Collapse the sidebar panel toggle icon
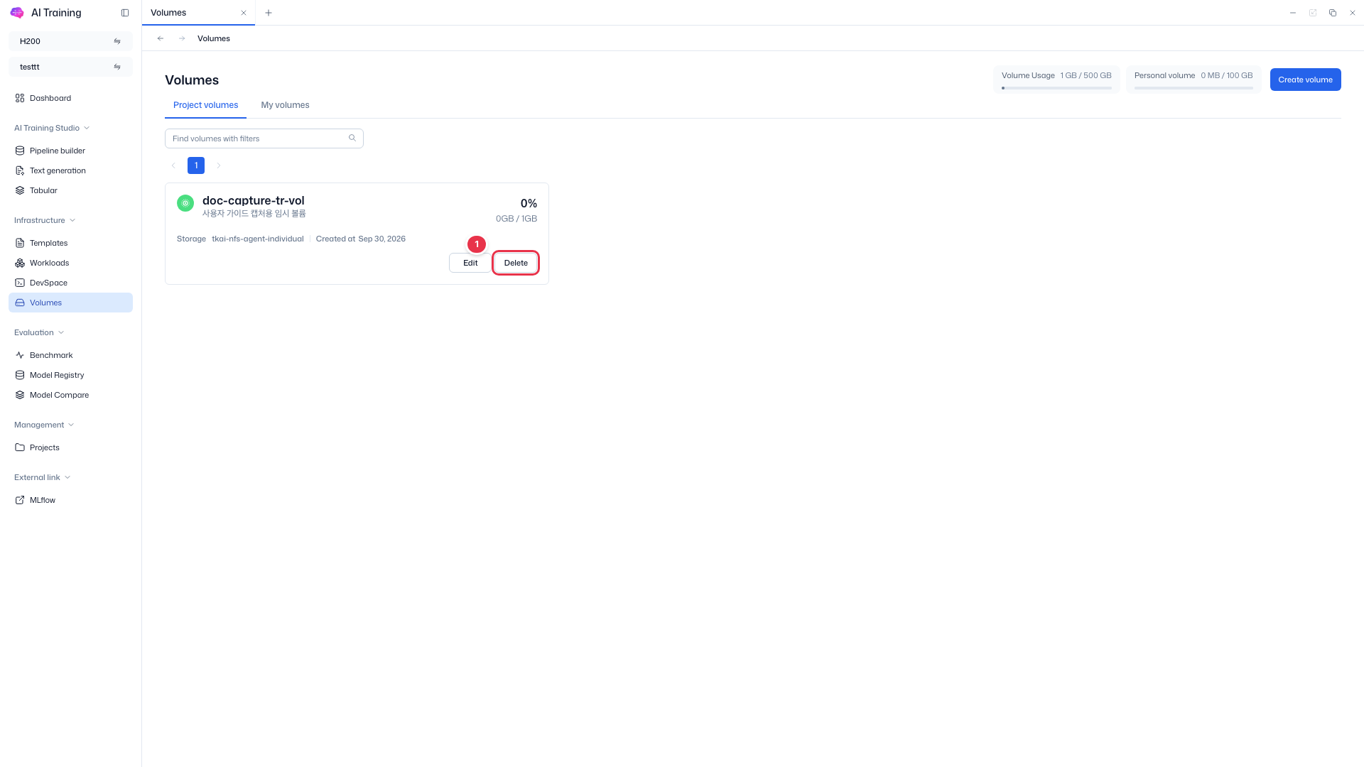 [x=125, y=13]
